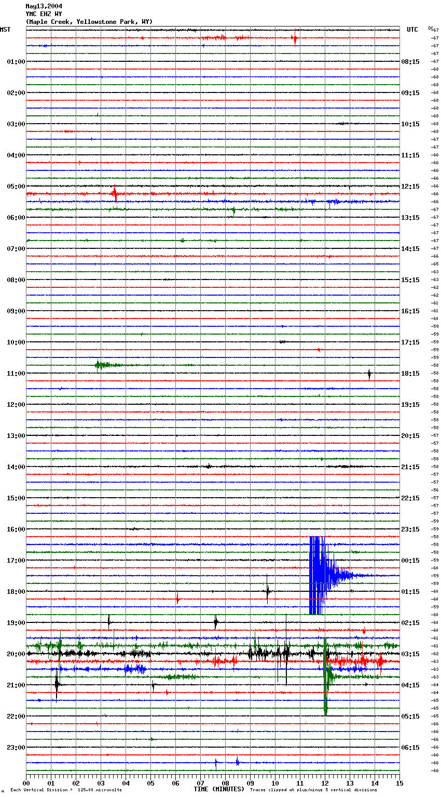Click minute tick label 00 on the bottom axis
The image size is (441, 797).
(x=26, y=783)
